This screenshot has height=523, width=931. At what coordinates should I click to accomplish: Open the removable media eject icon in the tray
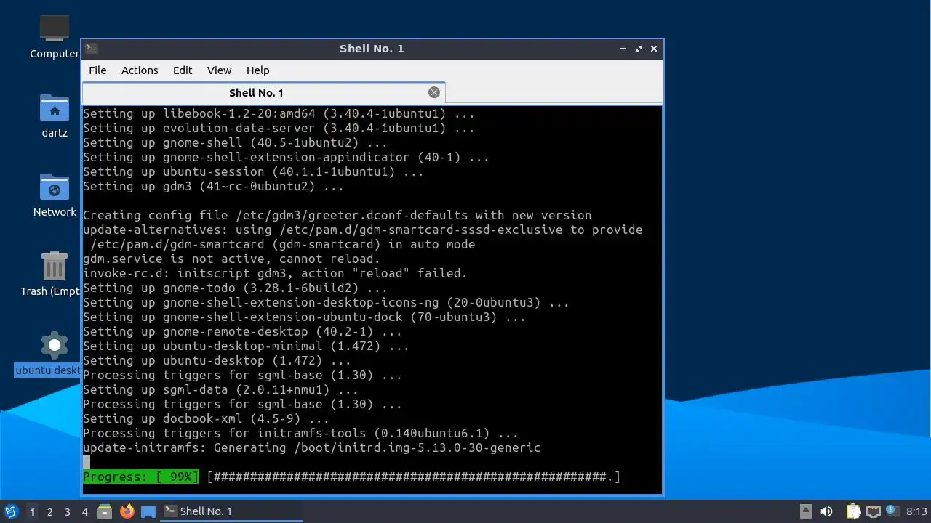806,511
